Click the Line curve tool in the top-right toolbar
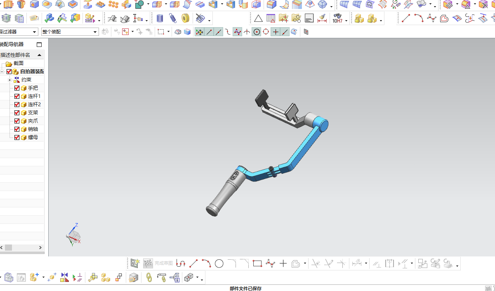This screenshot has height=291, width=495. [x=406, y=18]
